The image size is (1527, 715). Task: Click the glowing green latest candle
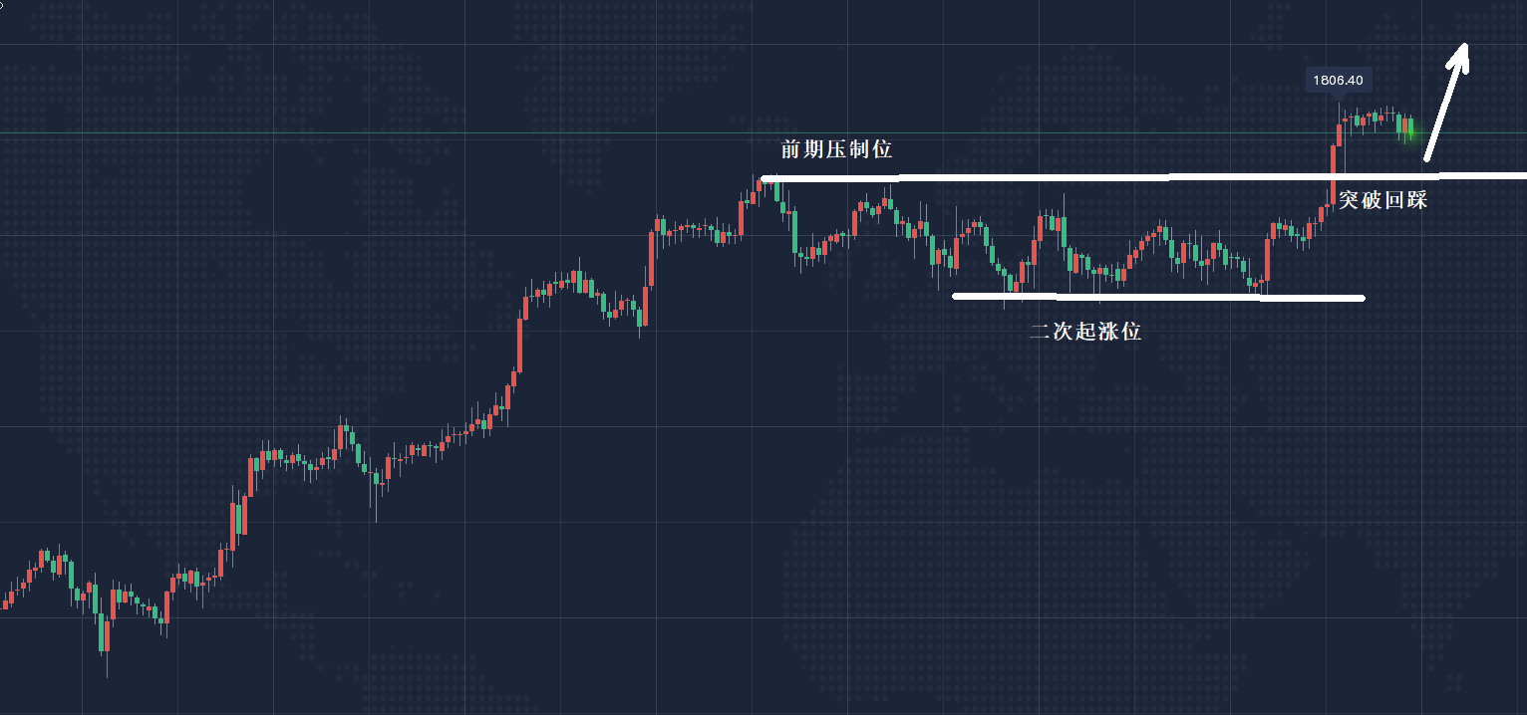(1409, 127)
